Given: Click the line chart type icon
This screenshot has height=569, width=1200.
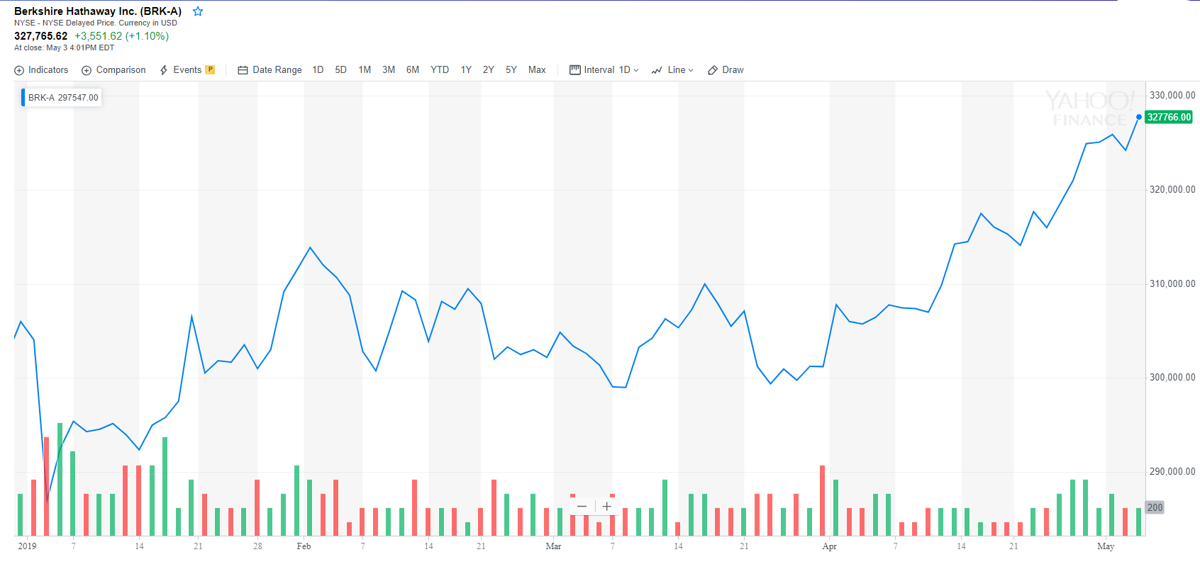Looking at the screenshot, I should [657, 70].
